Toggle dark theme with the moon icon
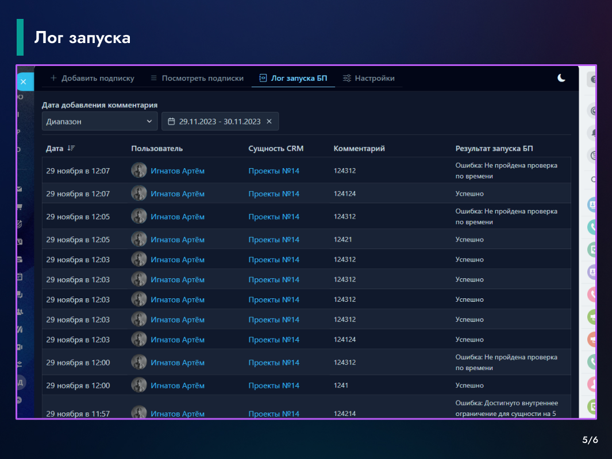Viewport: 612px width, 459px height. (561, 78)
